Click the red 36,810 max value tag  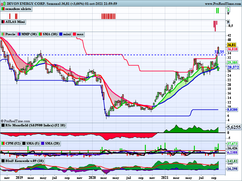coord(232,49)
